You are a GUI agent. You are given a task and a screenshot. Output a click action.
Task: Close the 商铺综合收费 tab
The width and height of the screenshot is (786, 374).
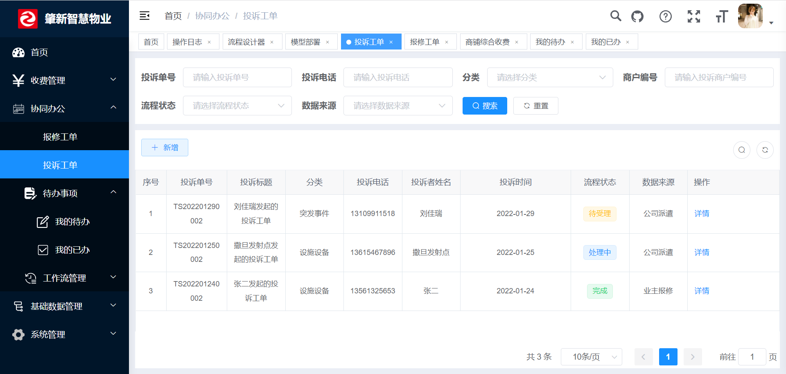[517, 42]
